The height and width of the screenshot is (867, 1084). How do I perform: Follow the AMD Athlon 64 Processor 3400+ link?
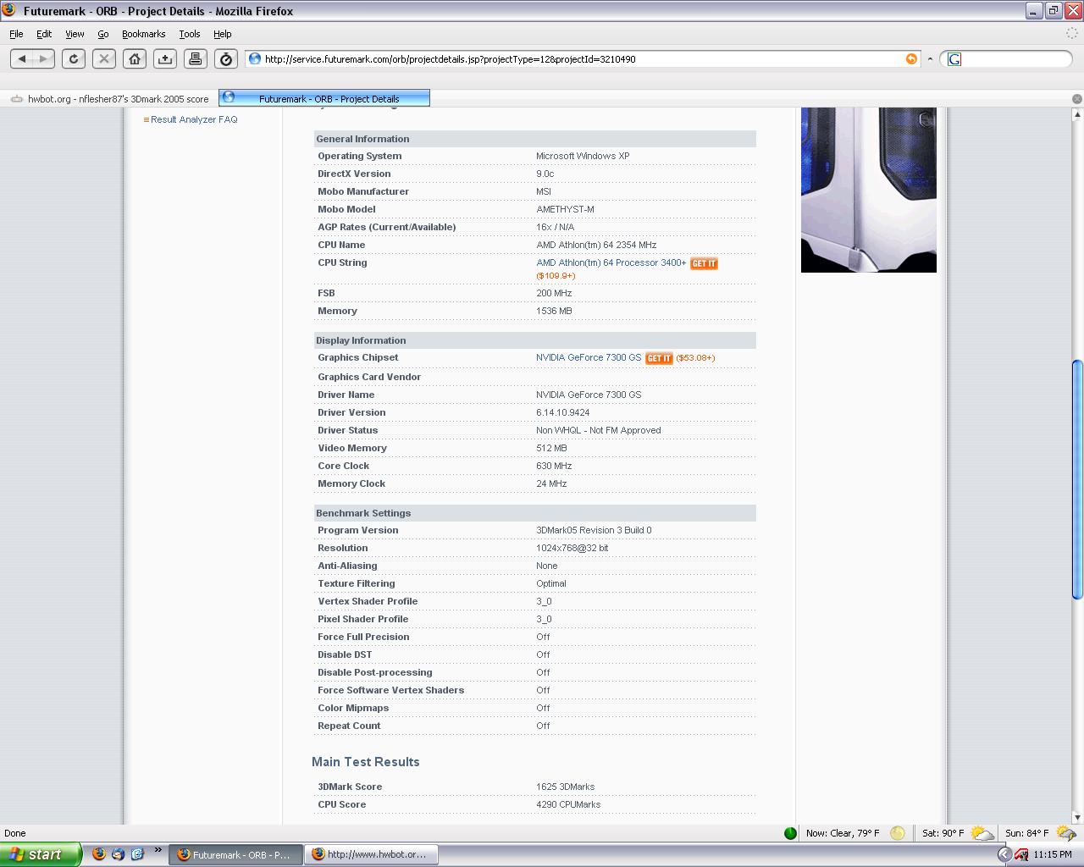click(611, 262)
